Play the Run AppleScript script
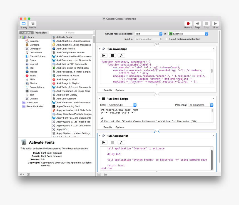 104,142
